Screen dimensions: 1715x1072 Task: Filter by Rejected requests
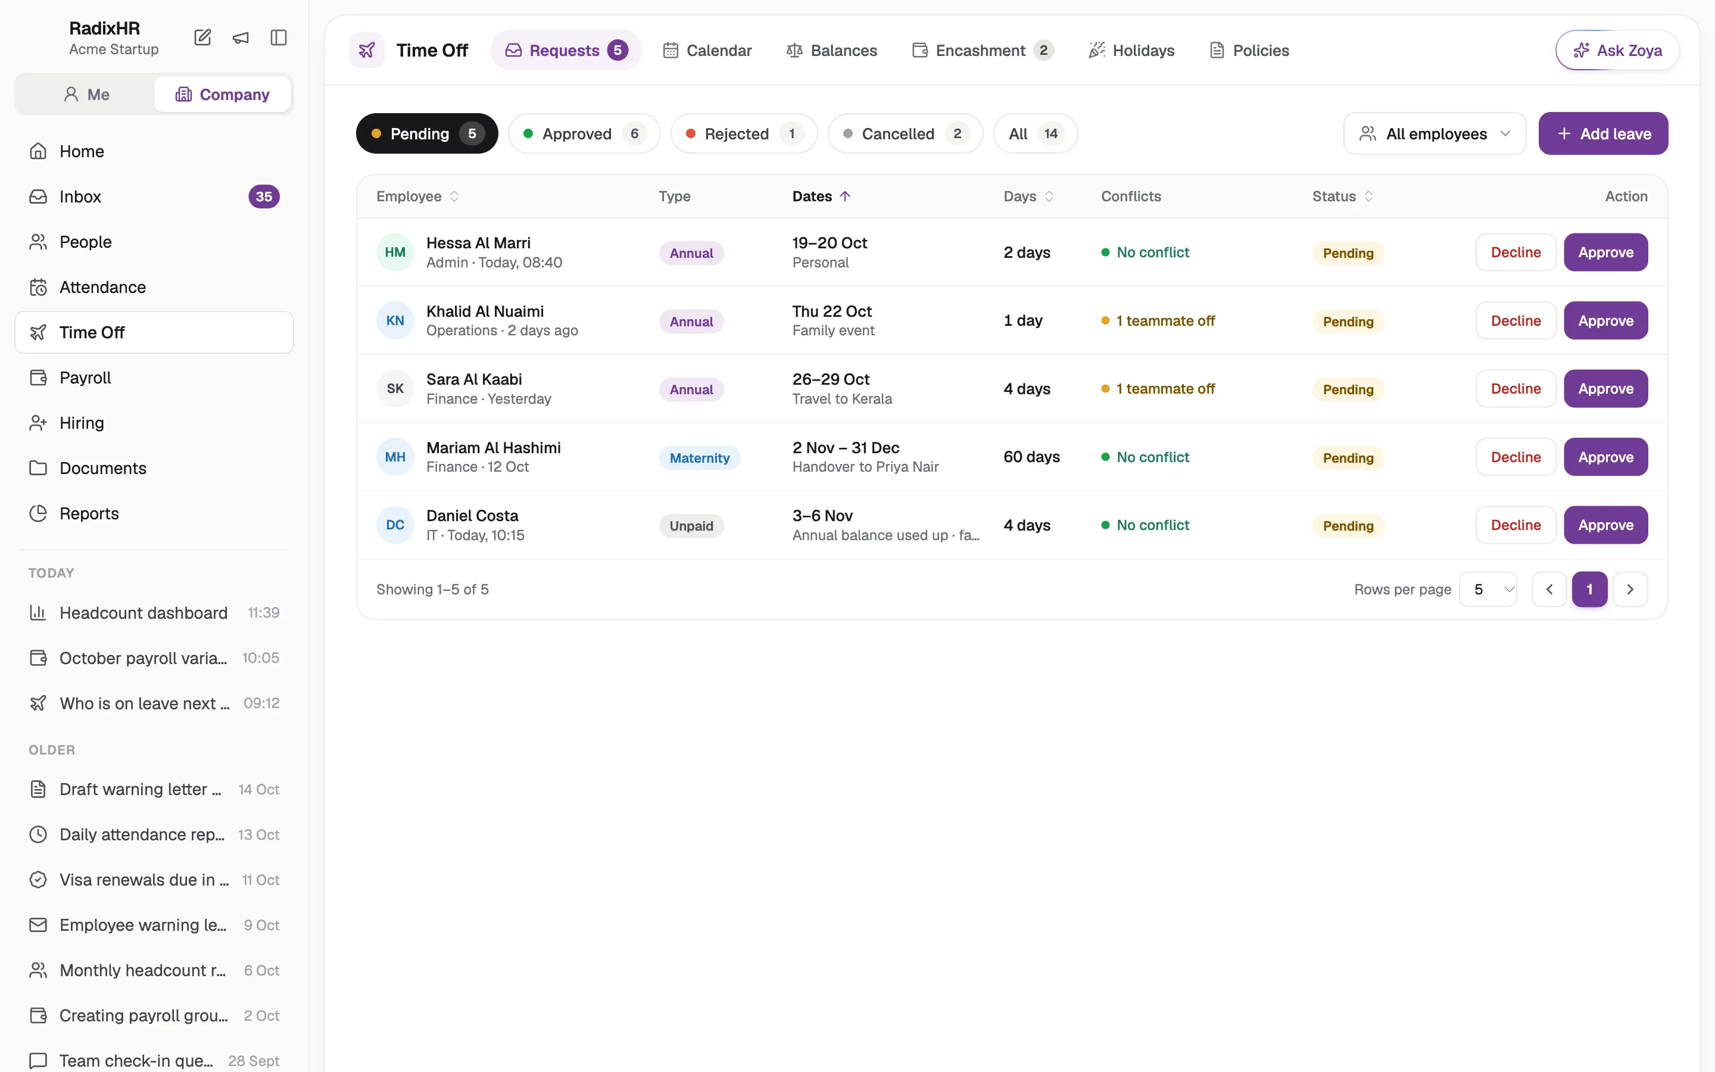743,134
